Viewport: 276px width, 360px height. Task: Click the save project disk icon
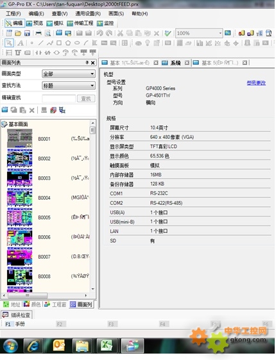click(x=27, y=33)
